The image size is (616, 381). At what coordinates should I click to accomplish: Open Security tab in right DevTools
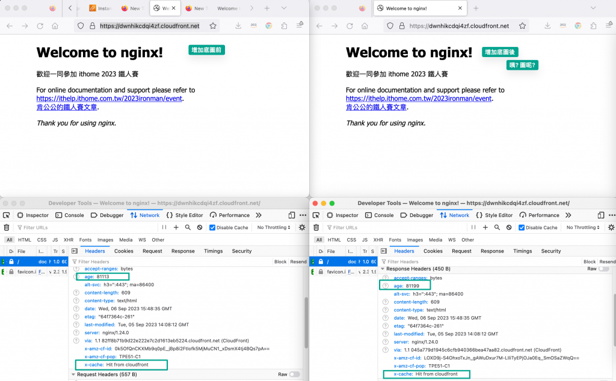(x=551, y=251)
